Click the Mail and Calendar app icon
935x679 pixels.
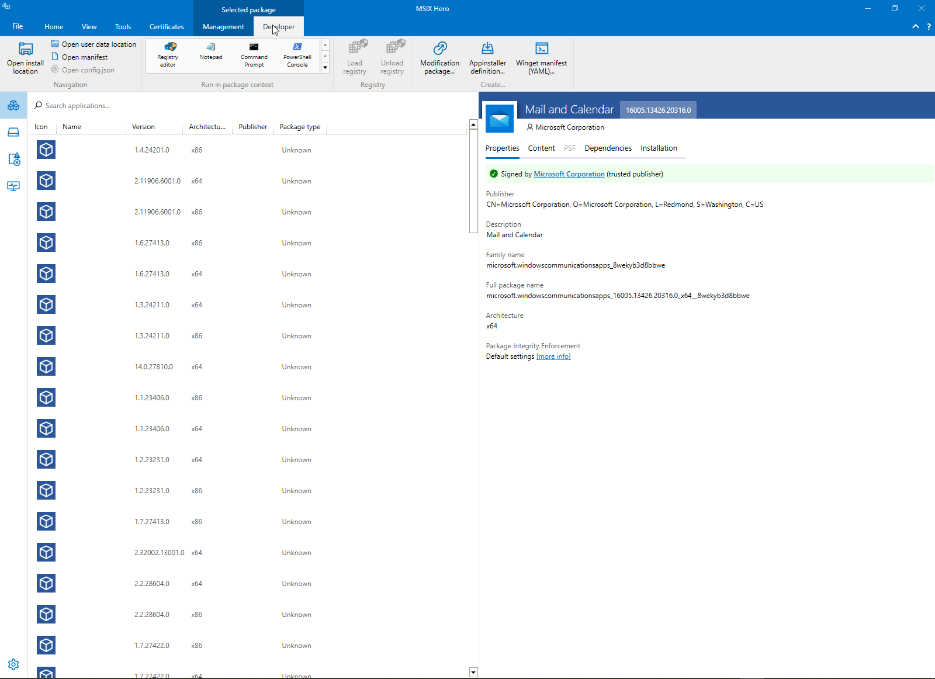click(x=500, y=119)
